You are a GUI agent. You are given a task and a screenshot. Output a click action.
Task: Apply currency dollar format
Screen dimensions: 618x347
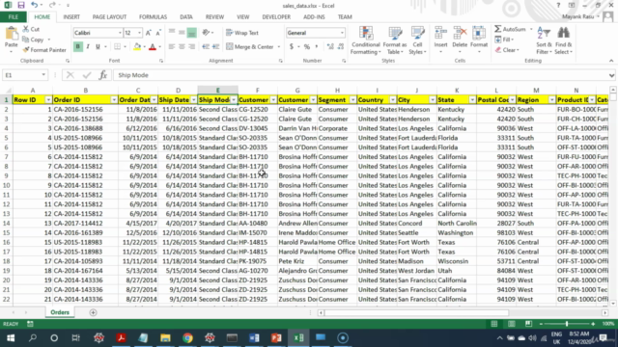292,47
